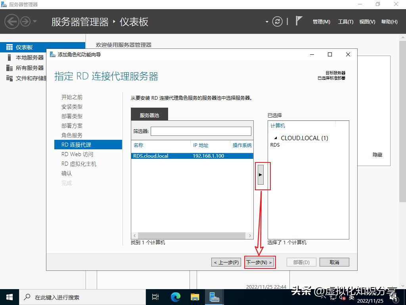Launch Microsoft Edge from the taskbar
406x305 pixels.
(x=175, y=297)
